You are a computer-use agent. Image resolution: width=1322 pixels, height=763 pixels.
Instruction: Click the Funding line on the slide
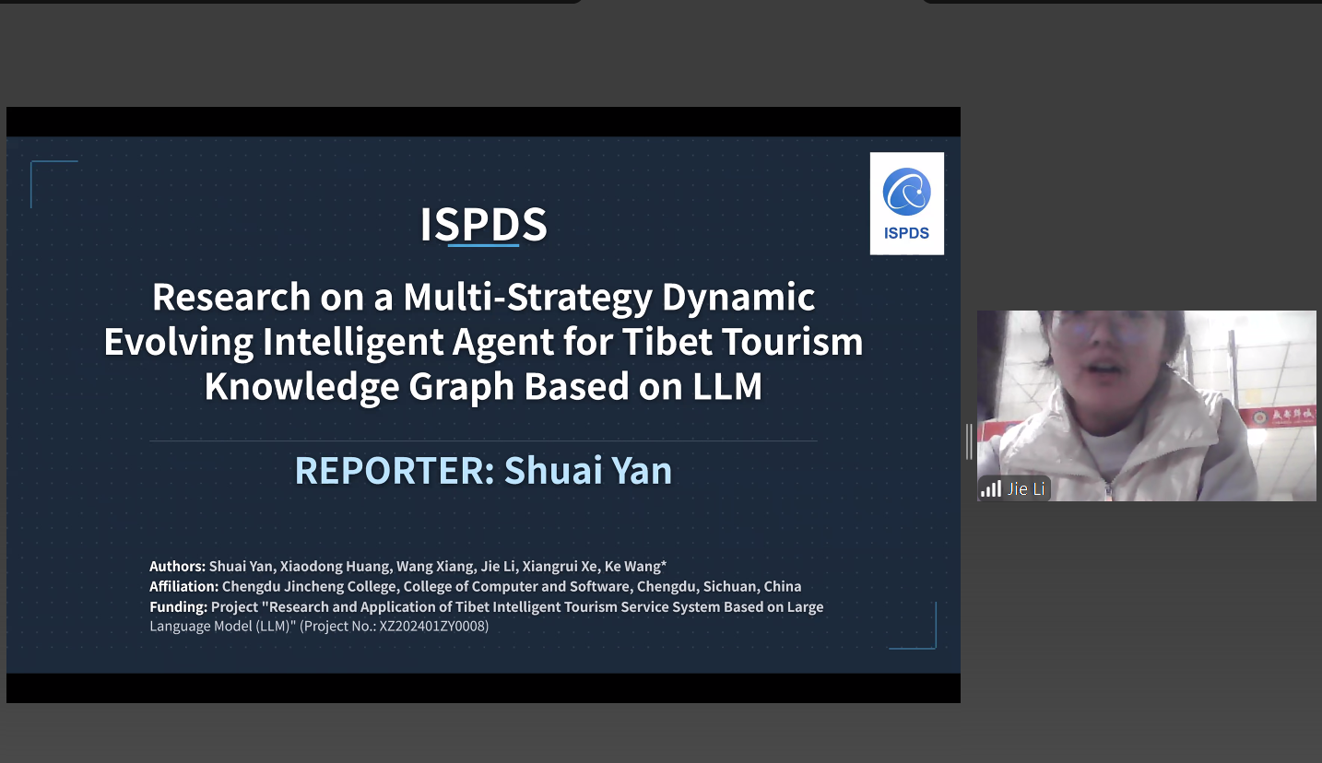coord(486,606)
